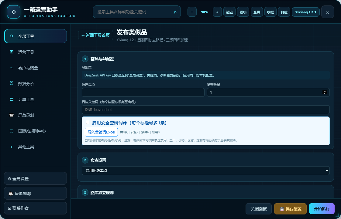341x219 pixels.
Task: Click the 源产品ID input field
Action: tap(143, 92)
